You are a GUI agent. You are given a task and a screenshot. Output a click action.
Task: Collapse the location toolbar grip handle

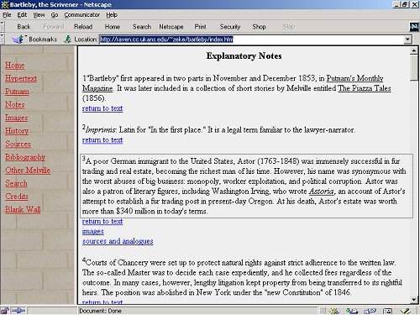coord(3,39)
